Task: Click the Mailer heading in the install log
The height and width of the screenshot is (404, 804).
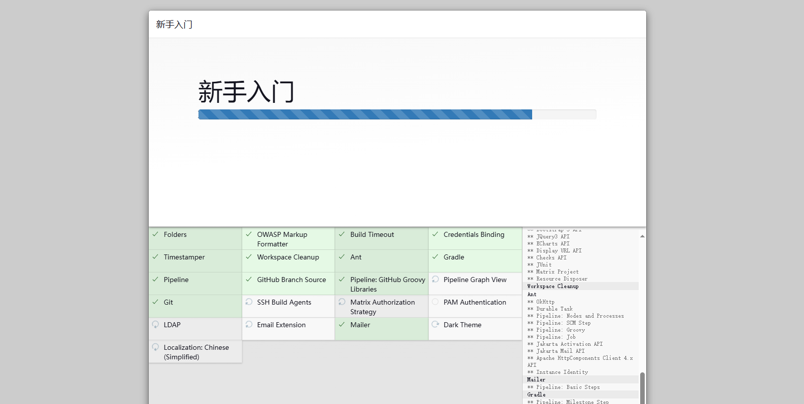Action: point(536,379)
